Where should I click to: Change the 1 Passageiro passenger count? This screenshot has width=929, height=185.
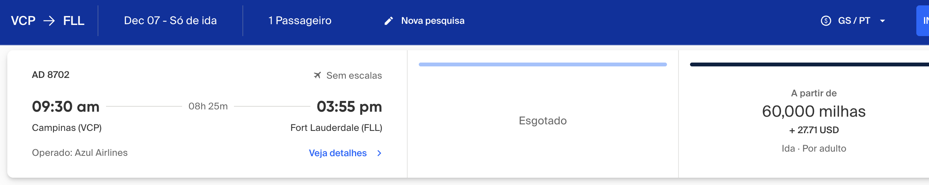300,21
